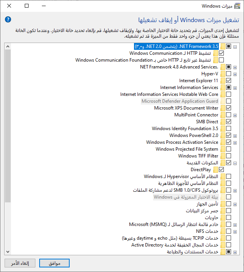Viewport: 244px width, 272px height.
Task: Click the إلغاء الأمر (Cancel) button
Action: [x=20, y=263]
